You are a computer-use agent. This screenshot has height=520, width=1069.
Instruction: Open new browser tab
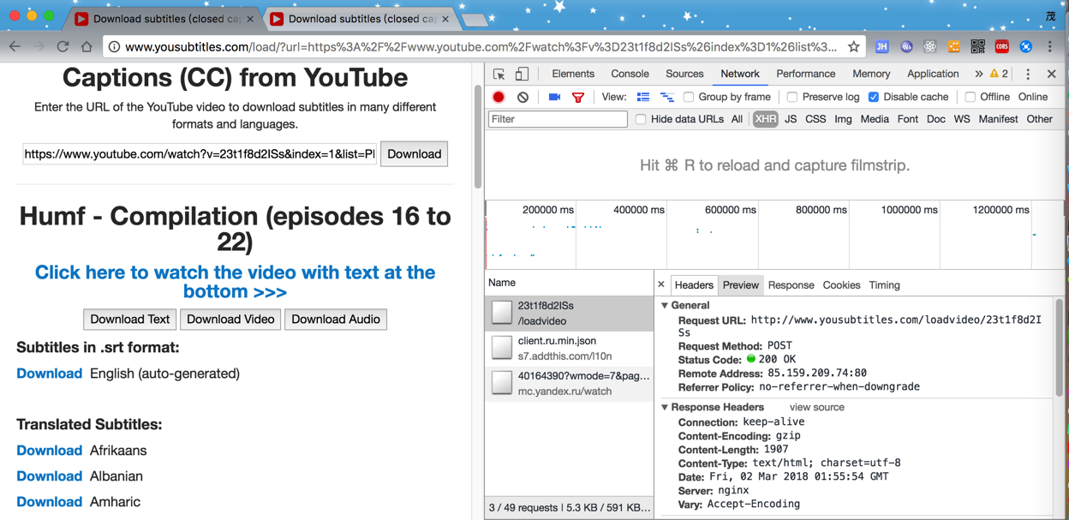click(475, 20)
